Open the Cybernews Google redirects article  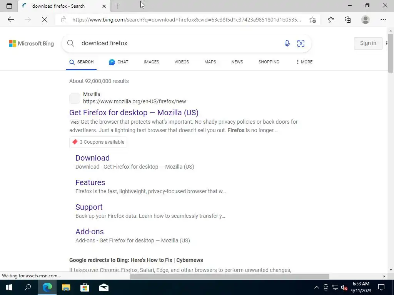(x=136, y=260)
